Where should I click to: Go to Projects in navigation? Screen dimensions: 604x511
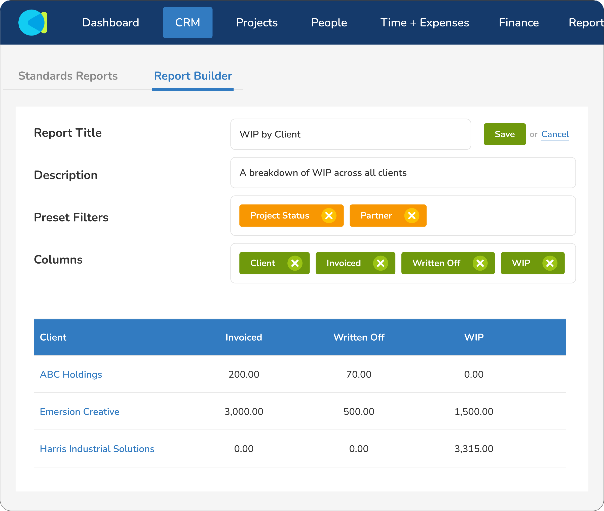(x=257, y=23)
